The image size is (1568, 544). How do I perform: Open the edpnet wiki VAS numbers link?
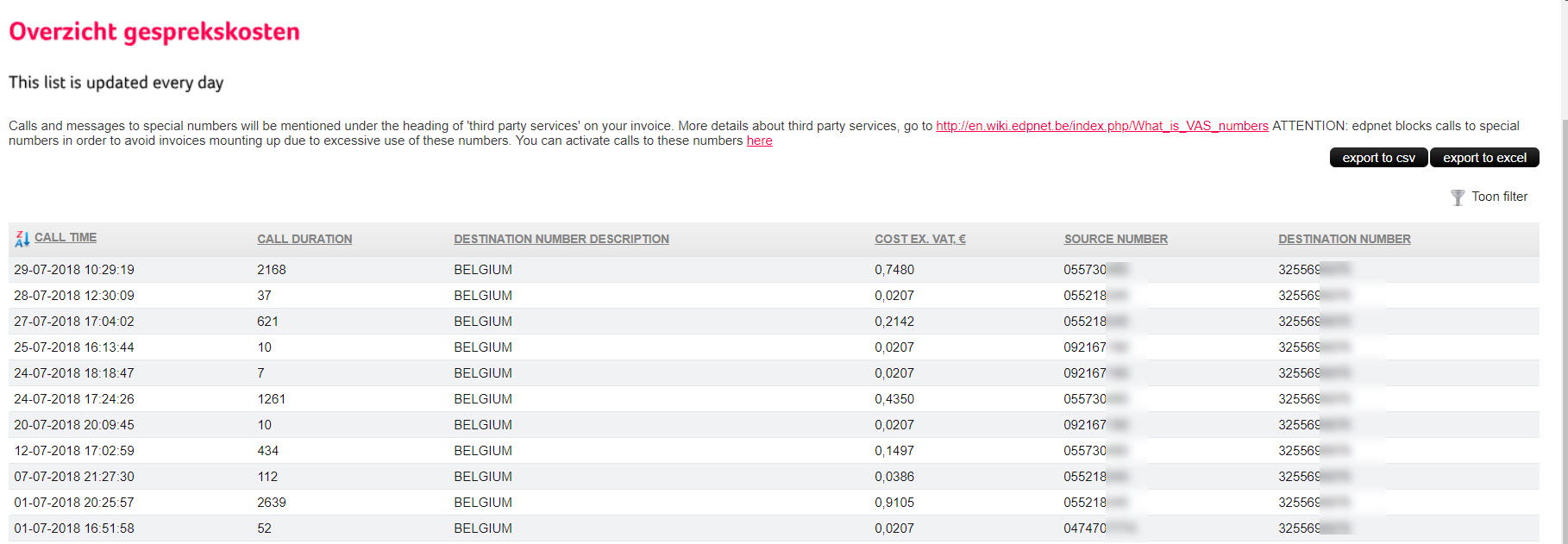coord(1101,126)
